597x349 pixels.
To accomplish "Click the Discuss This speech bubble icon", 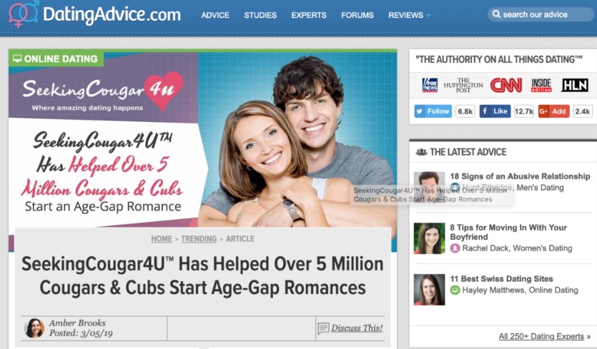I will coord(323,328).
